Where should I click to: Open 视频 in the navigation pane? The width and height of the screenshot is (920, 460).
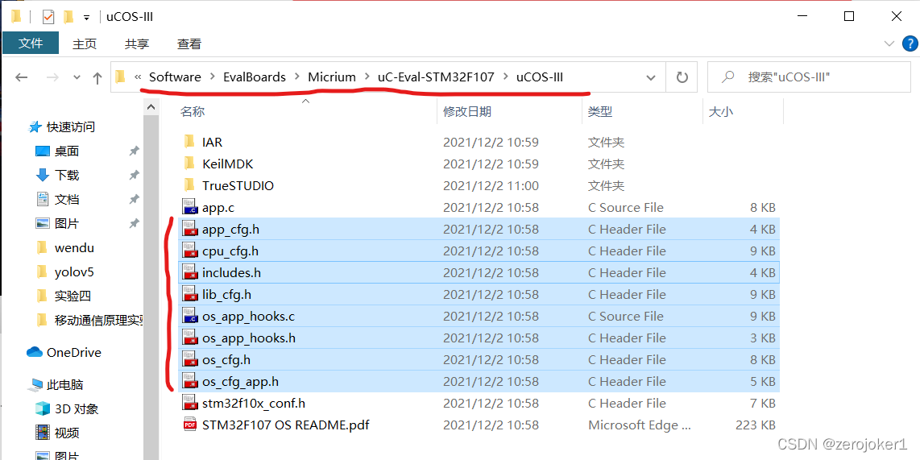(x=57, y=433)
